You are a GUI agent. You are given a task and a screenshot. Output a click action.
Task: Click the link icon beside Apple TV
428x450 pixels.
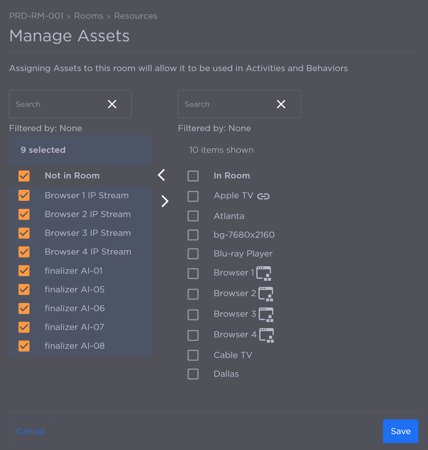264,196
